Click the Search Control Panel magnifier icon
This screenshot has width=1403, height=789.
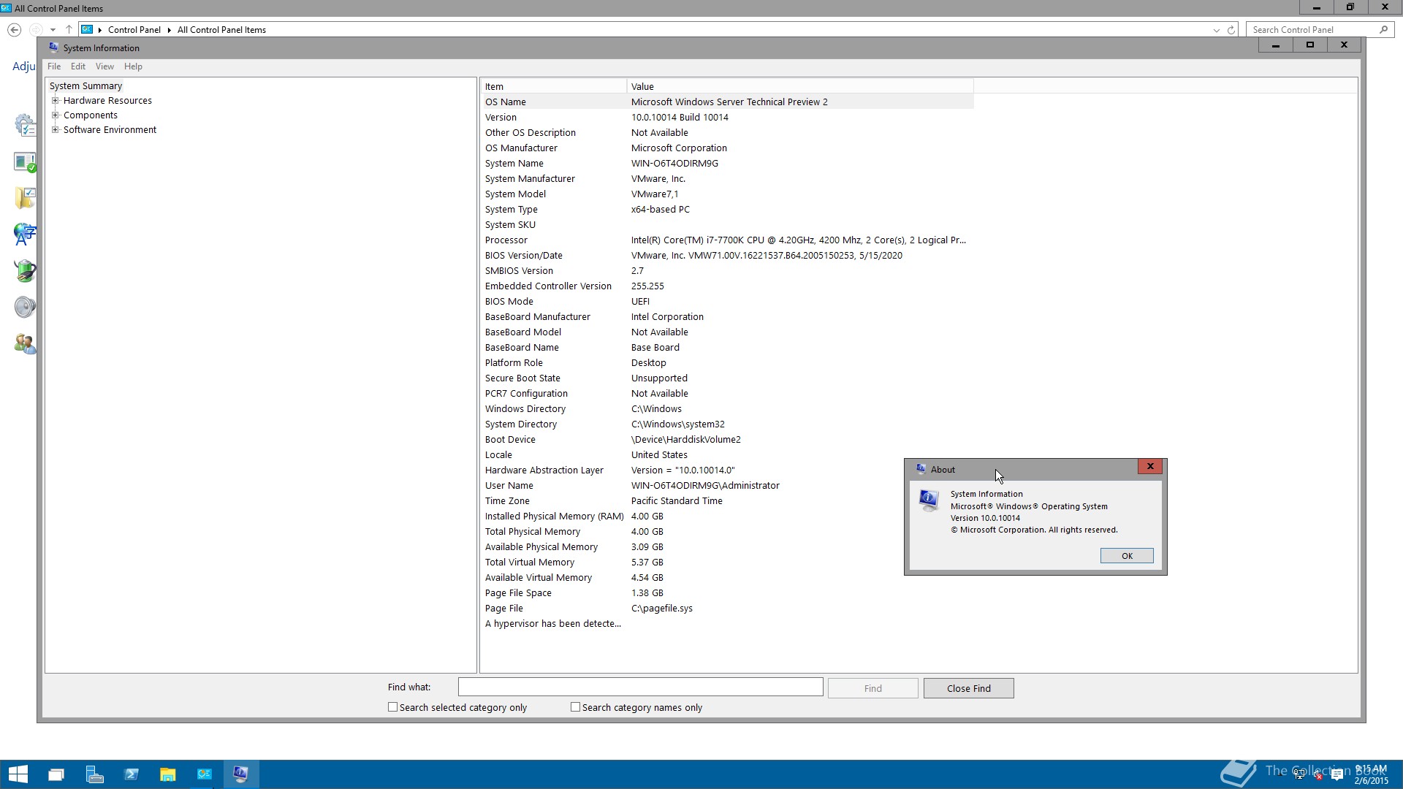1383,30
